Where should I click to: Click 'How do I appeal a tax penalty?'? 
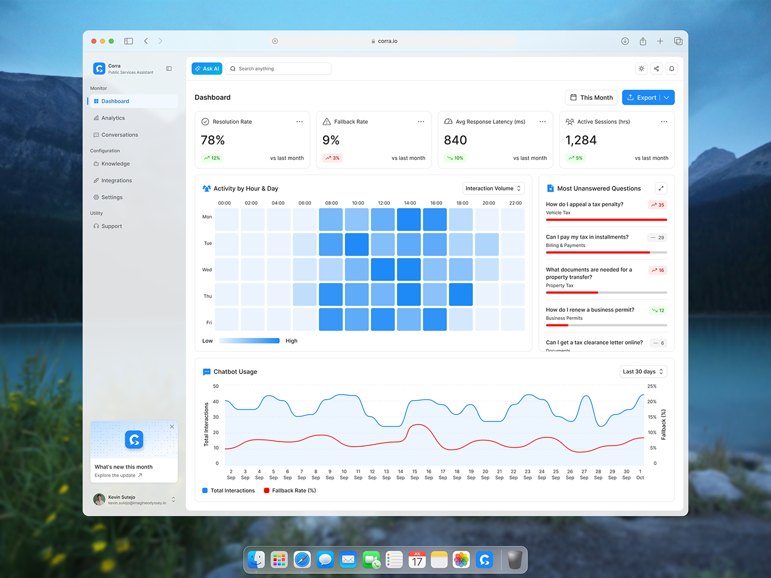tap(585, 204)
